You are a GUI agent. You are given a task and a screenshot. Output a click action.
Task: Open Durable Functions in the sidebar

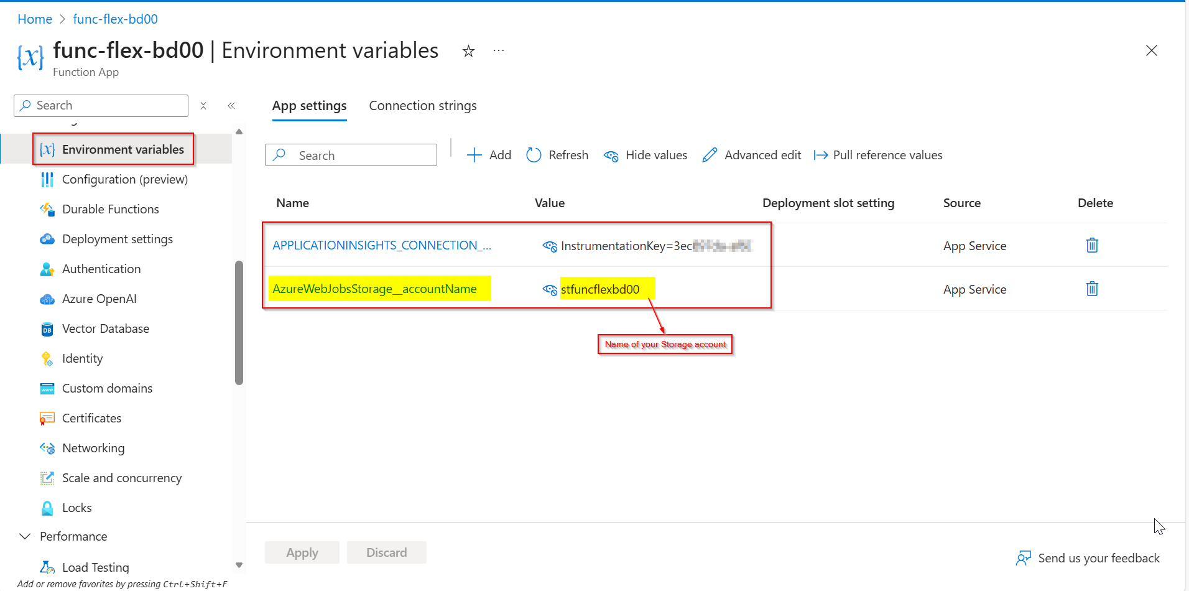click(x=111, y=209)
